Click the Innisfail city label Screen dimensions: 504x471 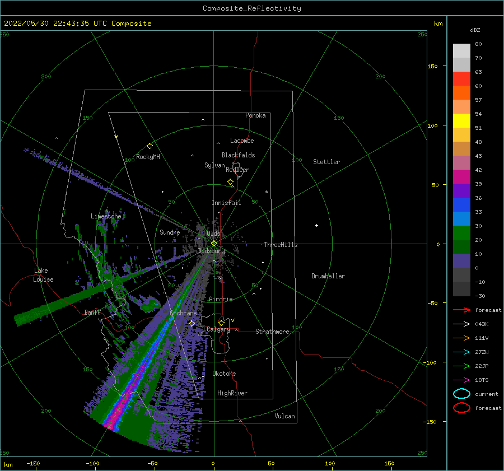226,203
